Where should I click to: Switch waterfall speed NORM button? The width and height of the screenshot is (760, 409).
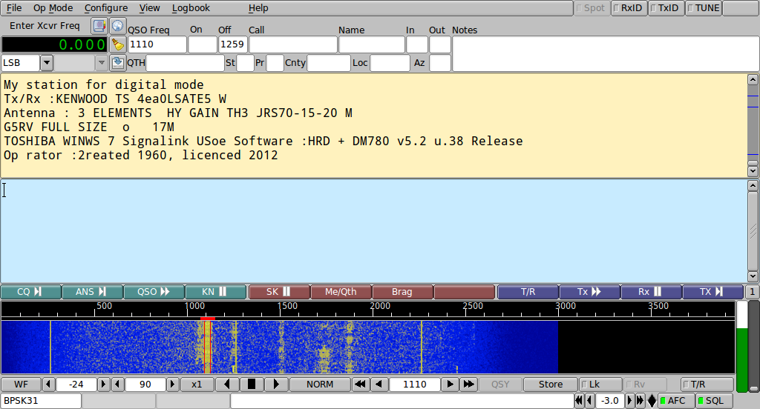[x=320, y=385]
